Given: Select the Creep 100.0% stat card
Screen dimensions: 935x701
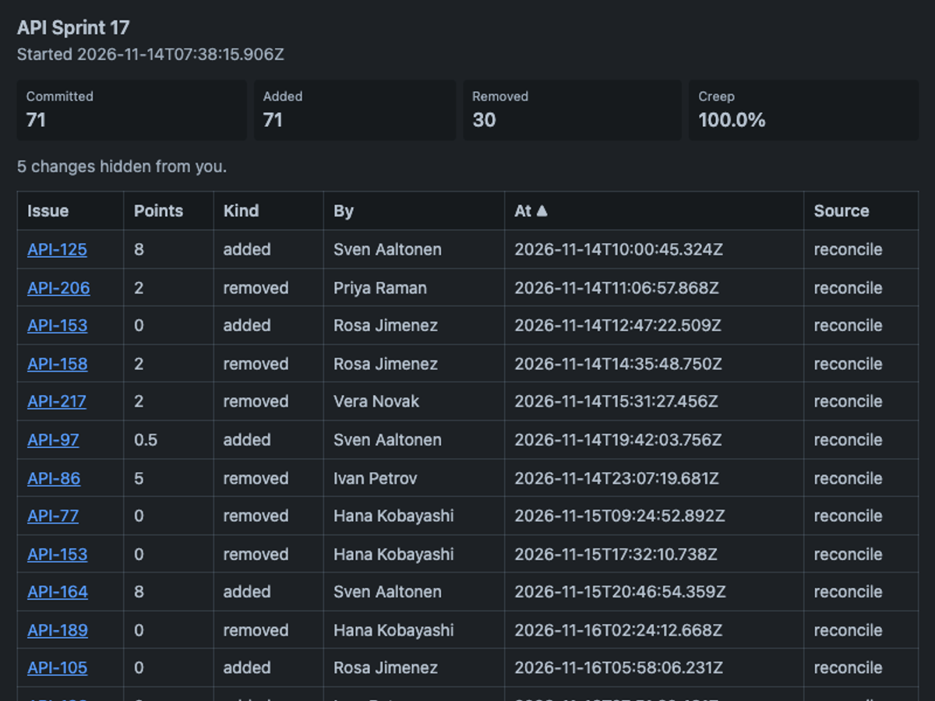Looking at the screenshot, I should click(x=803, y=110).
